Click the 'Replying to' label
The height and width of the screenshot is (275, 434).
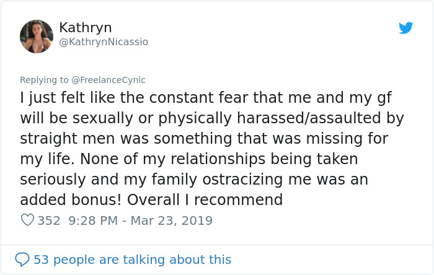[x=44, y=80]
